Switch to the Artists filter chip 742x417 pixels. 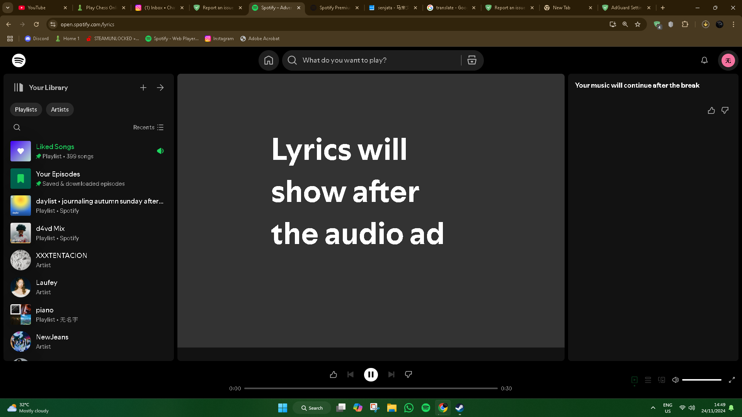(x=60, y=109)
